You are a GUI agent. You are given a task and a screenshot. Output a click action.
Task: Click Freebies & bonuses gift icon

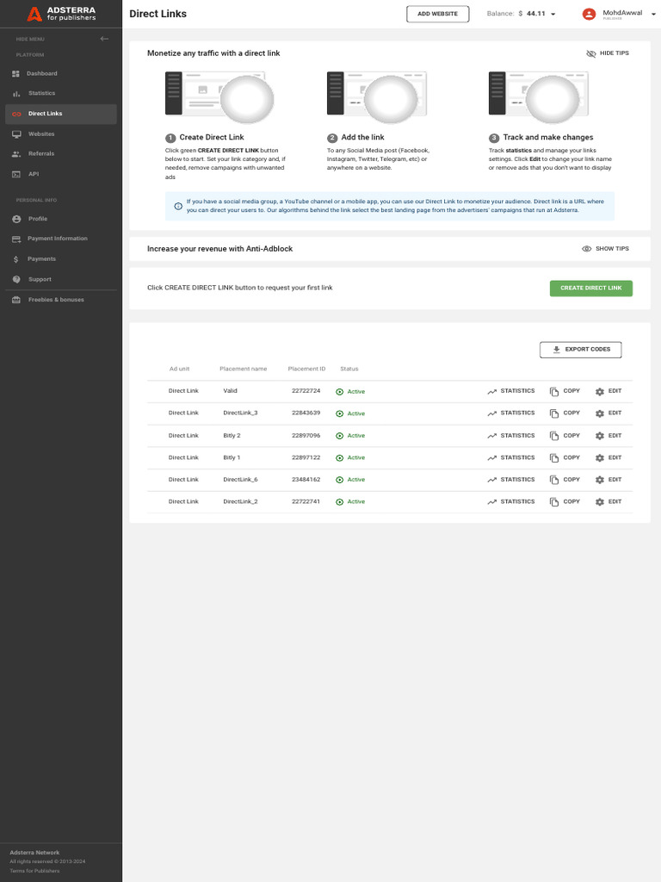coord(16,300)
